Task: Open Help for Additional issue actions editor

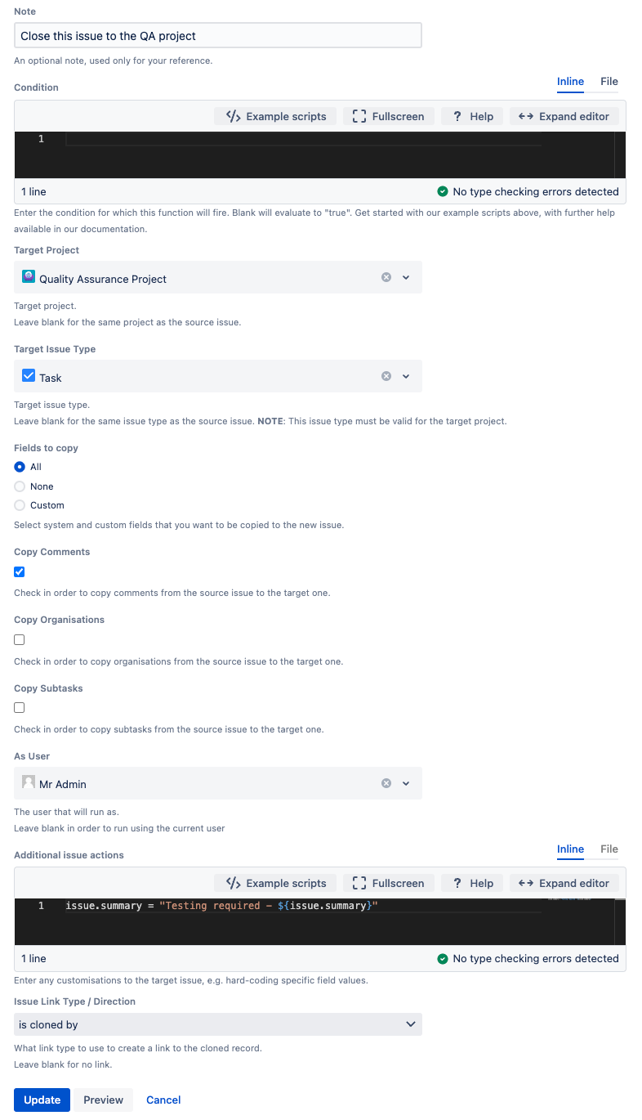Action: [x=473, y=883]
